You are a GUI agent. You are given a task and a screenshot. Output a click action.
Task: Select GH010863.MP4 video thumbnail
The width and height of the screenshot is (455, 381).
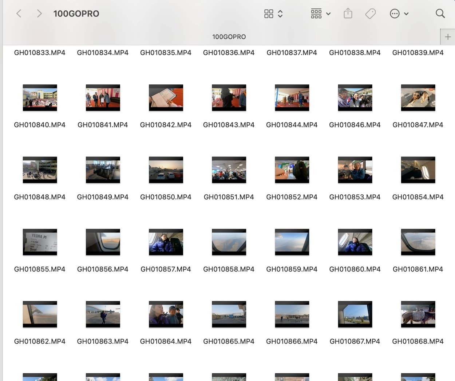[x=103, y=314]
